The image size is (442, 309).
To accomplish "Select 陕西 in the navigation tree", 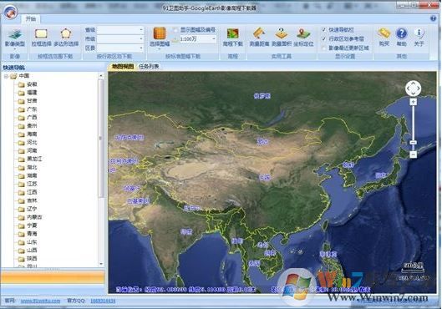I will coord(32,259).
